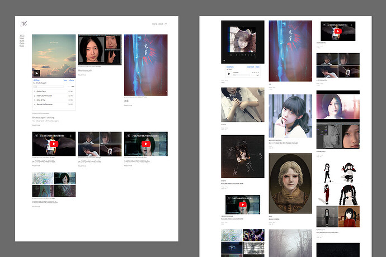Select the Video category in left sidebar
The image size is (386, 257).
point(22,39)
